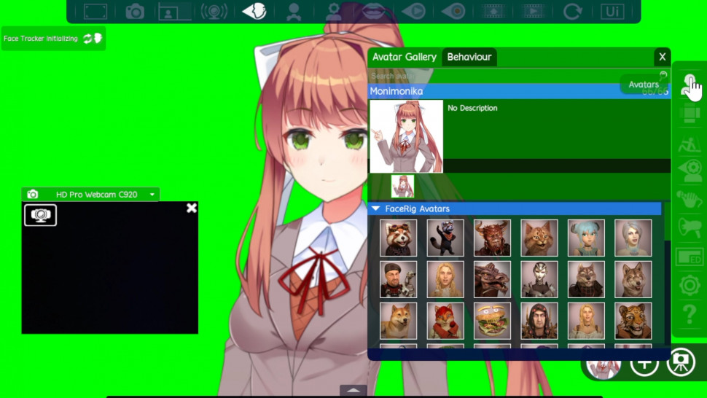Toggle record eye icon with dot
Viewport: 707px width, 398px height.
point(453,11)
